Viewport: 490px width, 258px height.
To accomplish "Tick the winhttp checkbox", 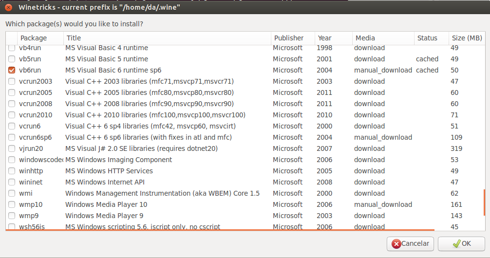I will 12,171.
